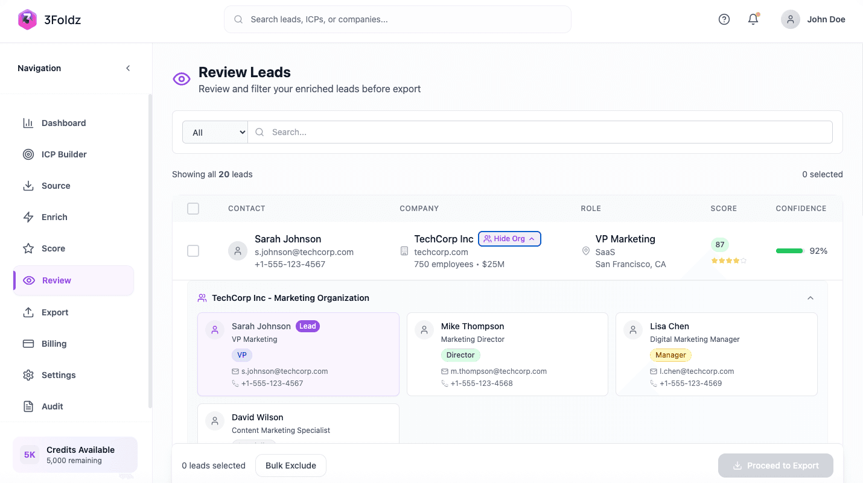Click the Score star icon
The height and width of the screenshot is (483, 863).
(28, 248)
